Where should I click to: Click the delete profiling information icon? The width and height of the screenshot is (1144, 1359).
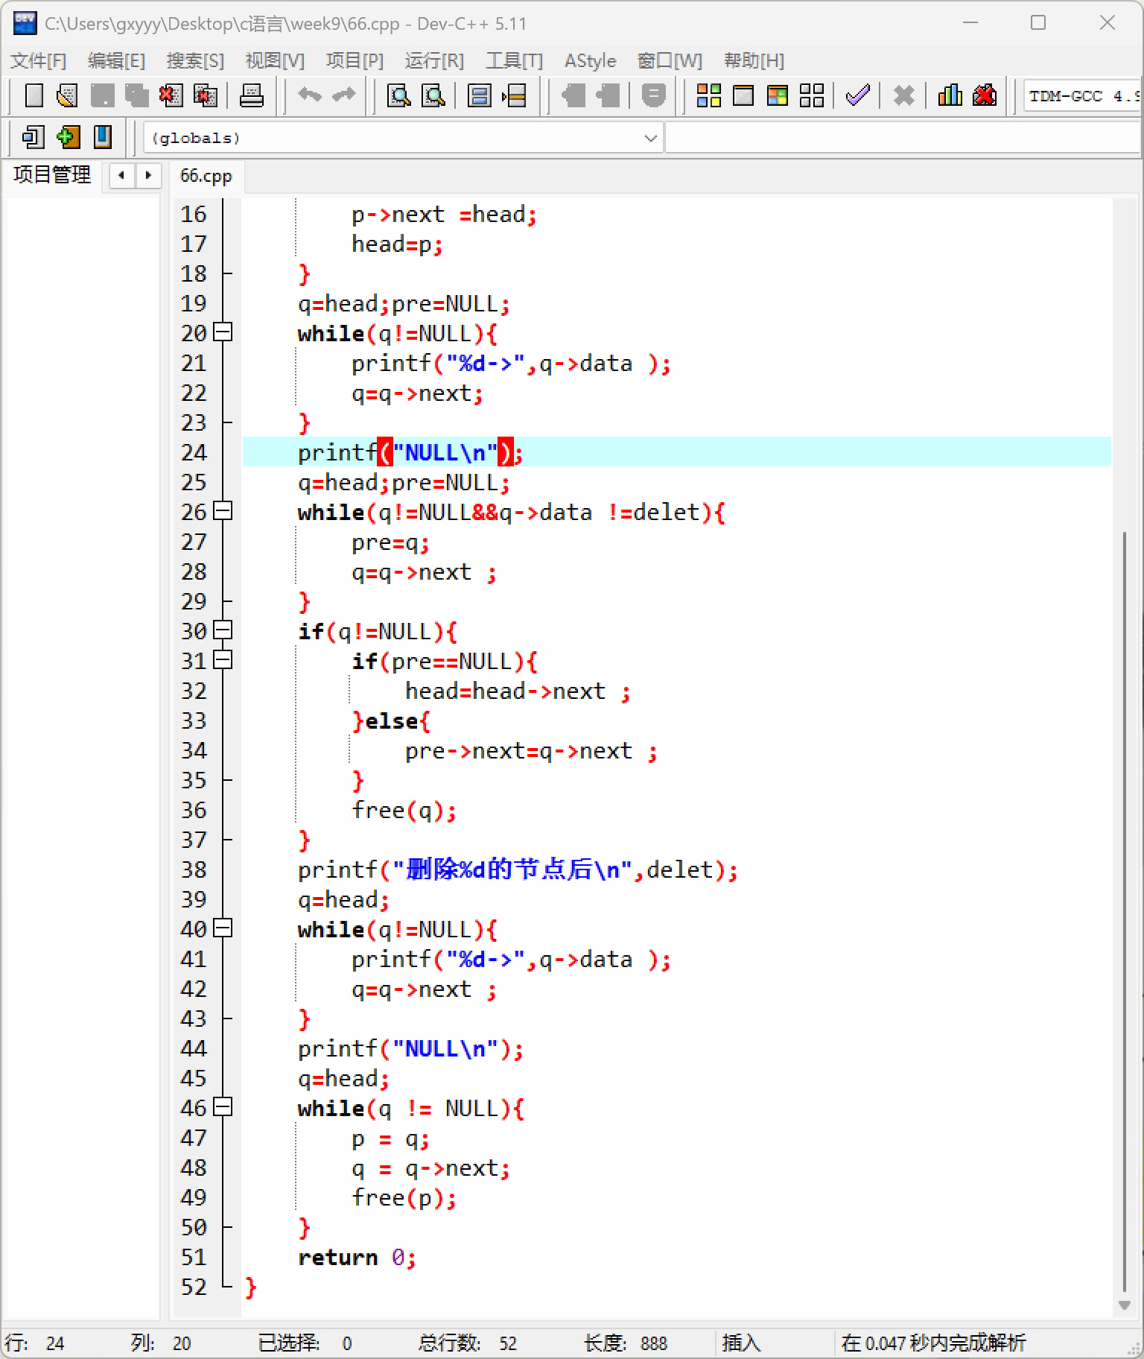coord(985,95)
